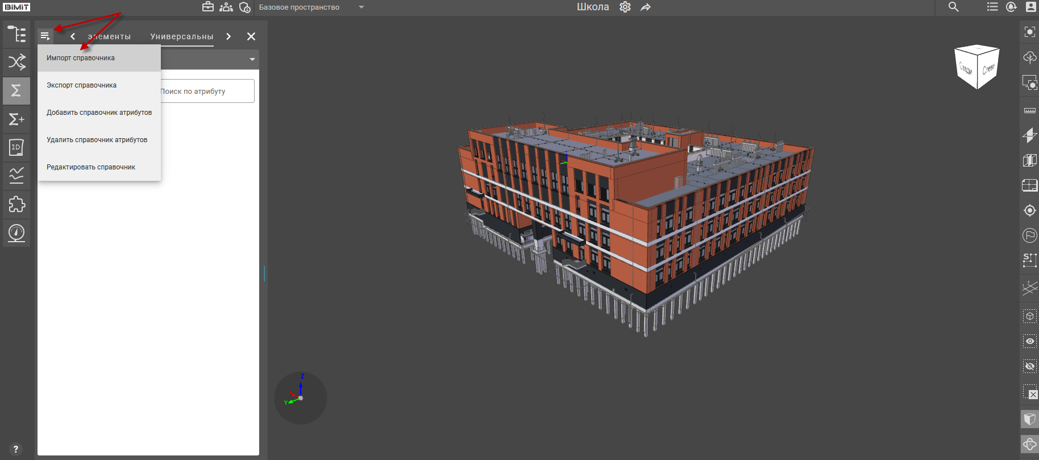Click the XYZ axis gizmo circle
Viewport: 1039px width, 460px height.
coord(301,398)
